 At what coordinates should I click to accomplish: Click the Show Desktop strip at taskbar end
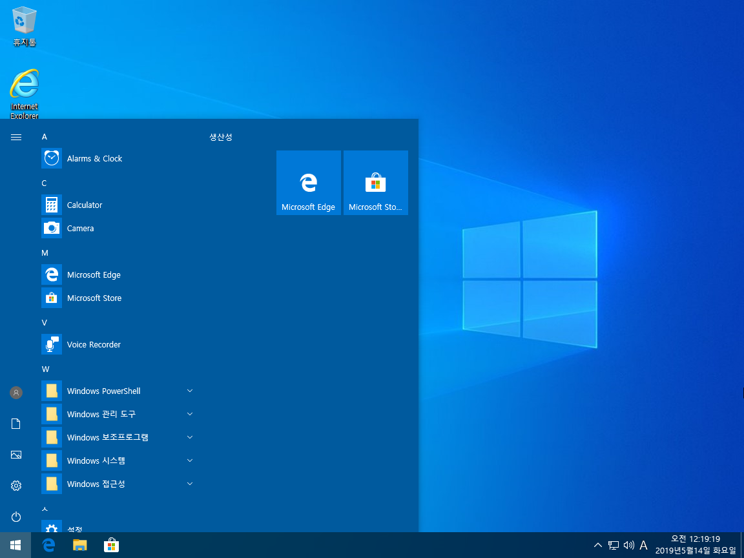click(x=742, y=545)
